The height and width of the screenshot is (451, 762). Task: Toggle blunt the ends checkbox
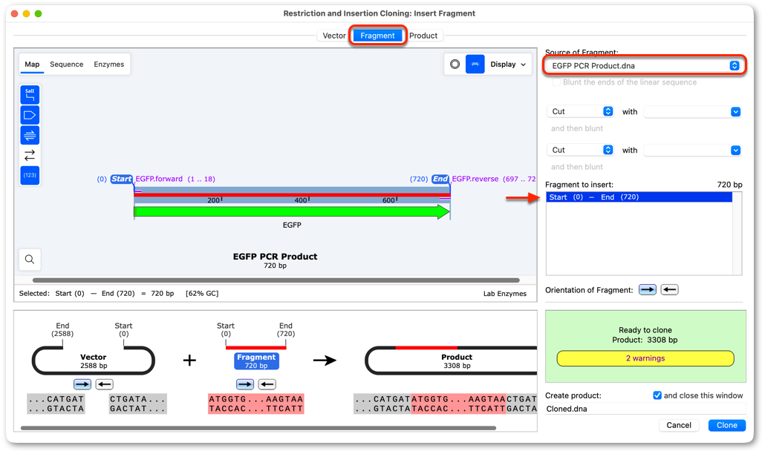[556, 82]
